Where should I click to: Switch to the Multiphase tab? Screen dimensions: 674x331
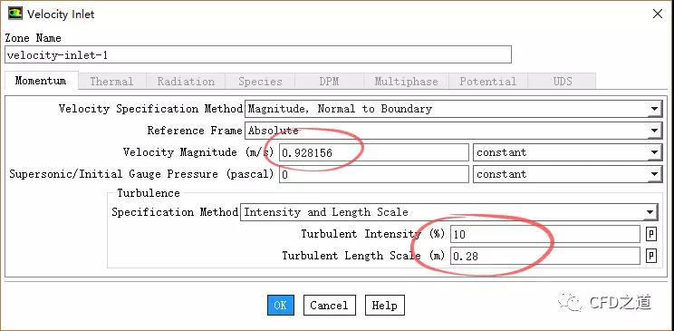(406, 82)
